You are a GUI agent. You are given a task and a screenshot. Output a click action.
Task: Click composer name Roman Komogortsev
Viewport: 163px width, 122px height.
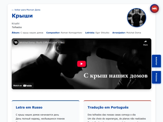72,33
